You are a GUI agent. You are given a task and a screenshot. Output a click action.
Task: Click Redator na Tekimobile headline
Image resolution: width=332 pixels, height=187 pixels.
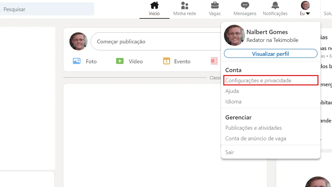pyautogui.click(x=272, y=40)
